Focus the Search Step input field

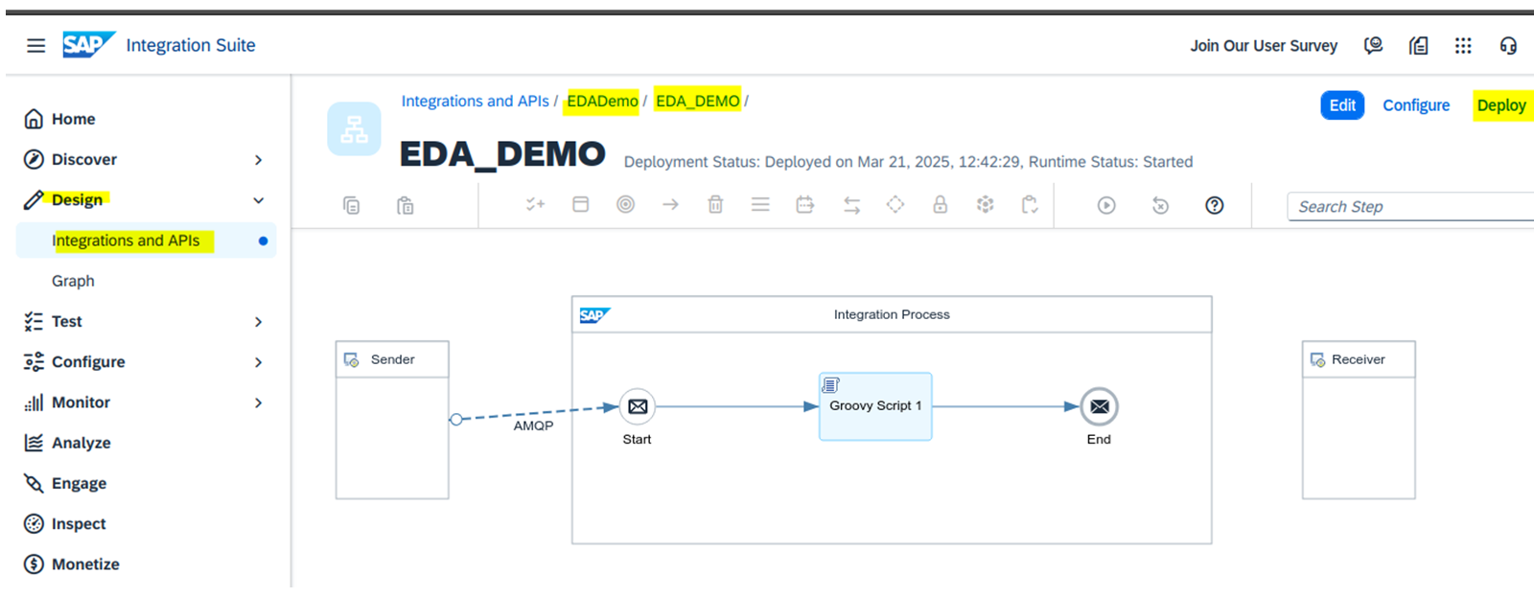[1410, 206]
